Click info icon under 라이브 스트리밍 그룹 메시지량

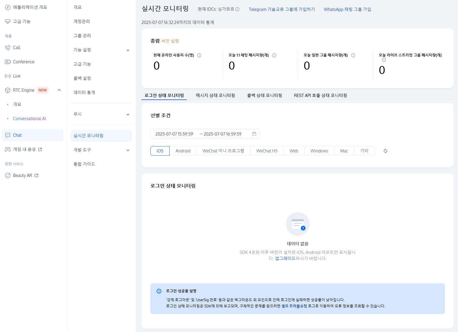click(384, 60)
